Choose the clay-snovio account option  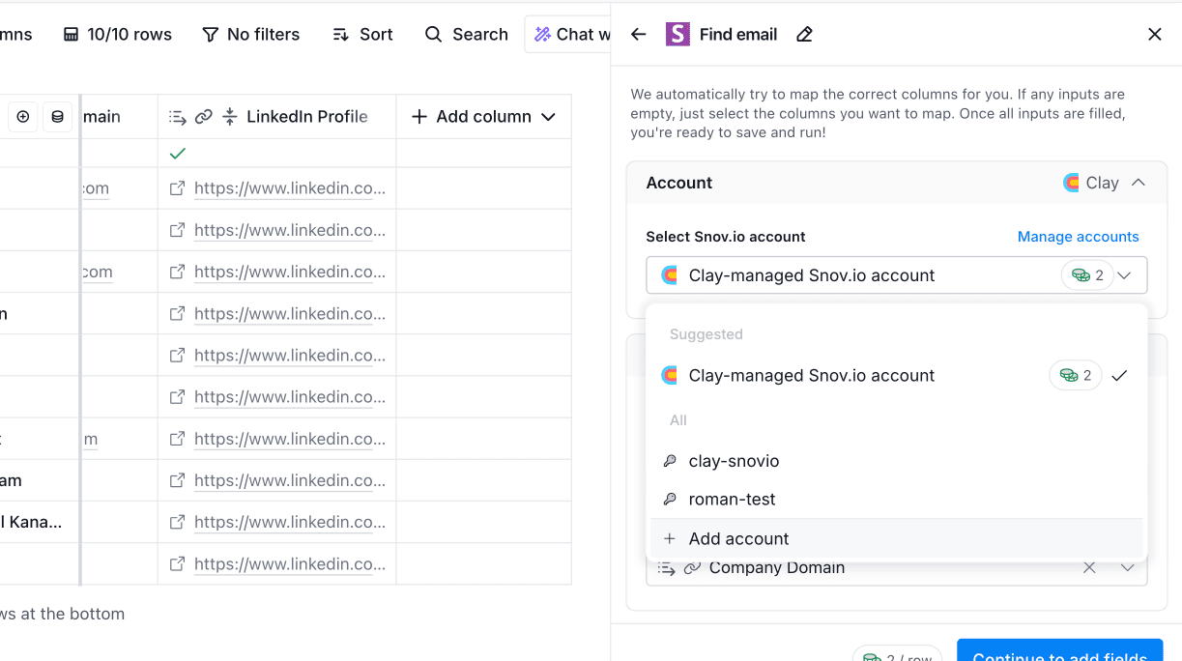[734, 461]
